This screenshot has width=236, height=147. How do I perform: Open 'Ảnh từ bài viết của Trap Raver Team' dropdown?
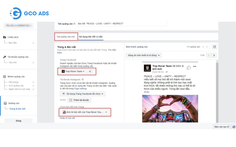pyautogui.click(x=85, y=112)
